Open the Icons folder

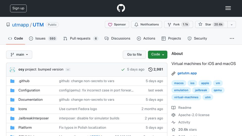(22, 109)
